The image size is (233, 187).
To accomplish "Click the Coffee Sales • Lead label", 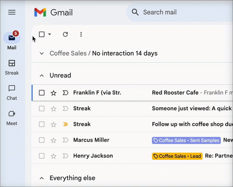I will (x=177, y=156).
